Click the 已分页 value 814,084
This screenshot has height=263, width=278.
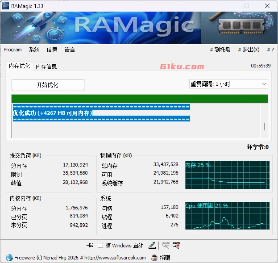point(79,216)
